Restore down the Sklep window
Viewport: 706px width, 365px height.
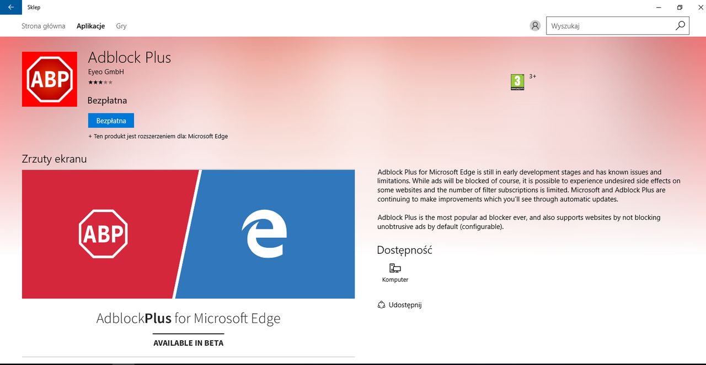point(680,7)
